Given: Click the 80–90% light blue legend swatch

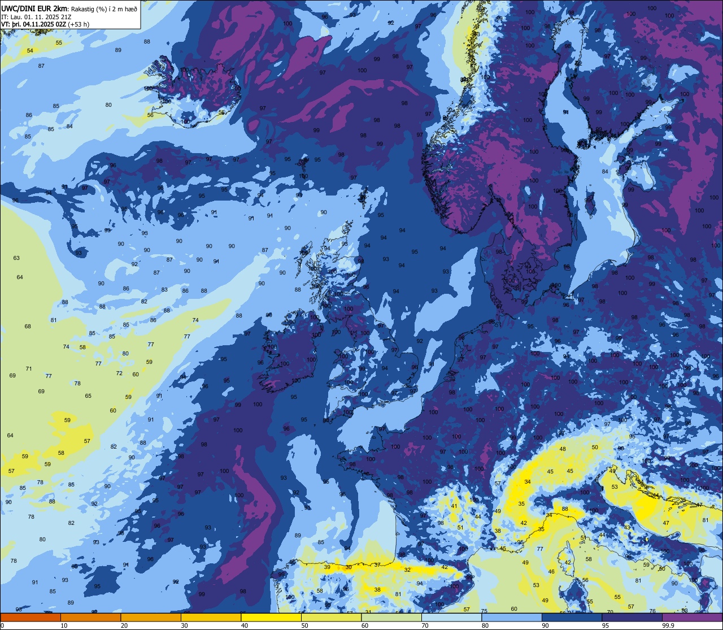Looking at the screenshot, I should coord(511,617).
